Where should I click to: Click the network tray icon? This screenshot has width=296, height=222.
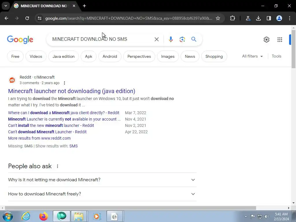[x=260, y=216]
